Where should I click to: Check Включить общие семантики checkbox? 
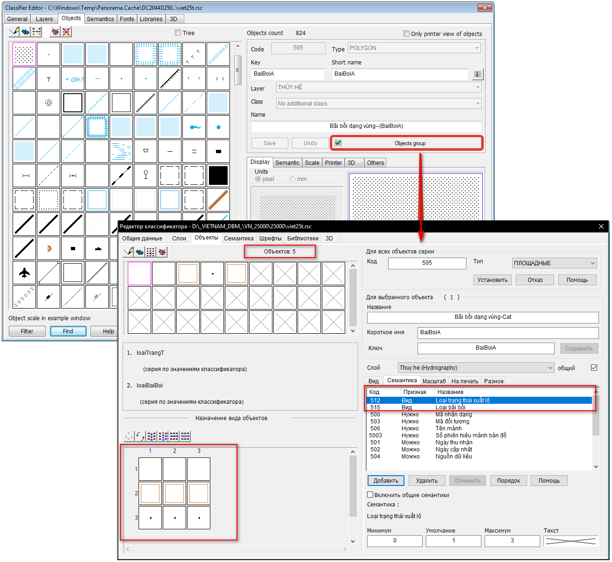(x=370, y=495)
